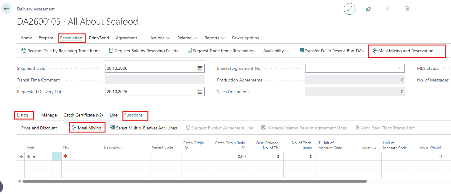The height and width of the screenshot is (194, 451).
Task: Open the Print/Send tab
Action: pos(99,38)
